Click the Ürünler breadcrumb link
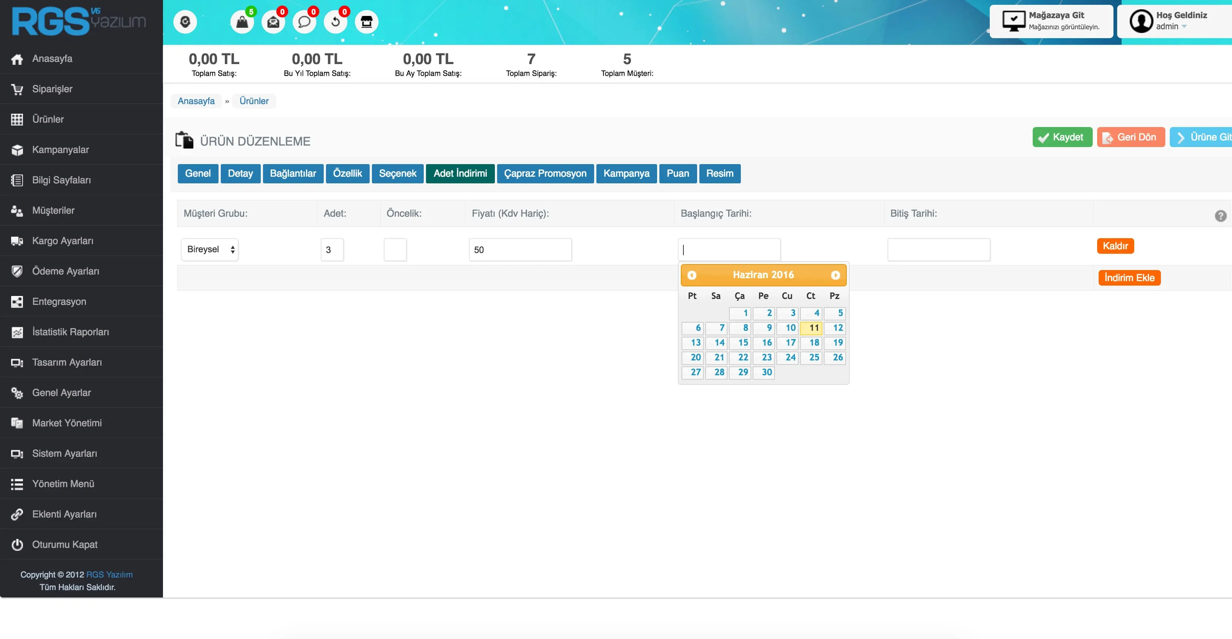The image size is (1232, 639). [254, 101]
